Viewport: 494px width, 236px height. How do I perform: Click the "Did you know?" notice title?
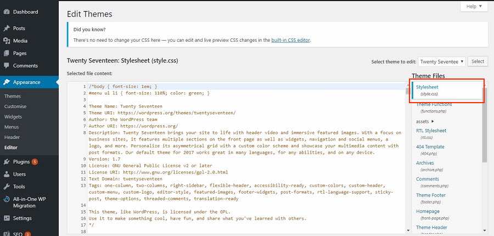point(89,29)
